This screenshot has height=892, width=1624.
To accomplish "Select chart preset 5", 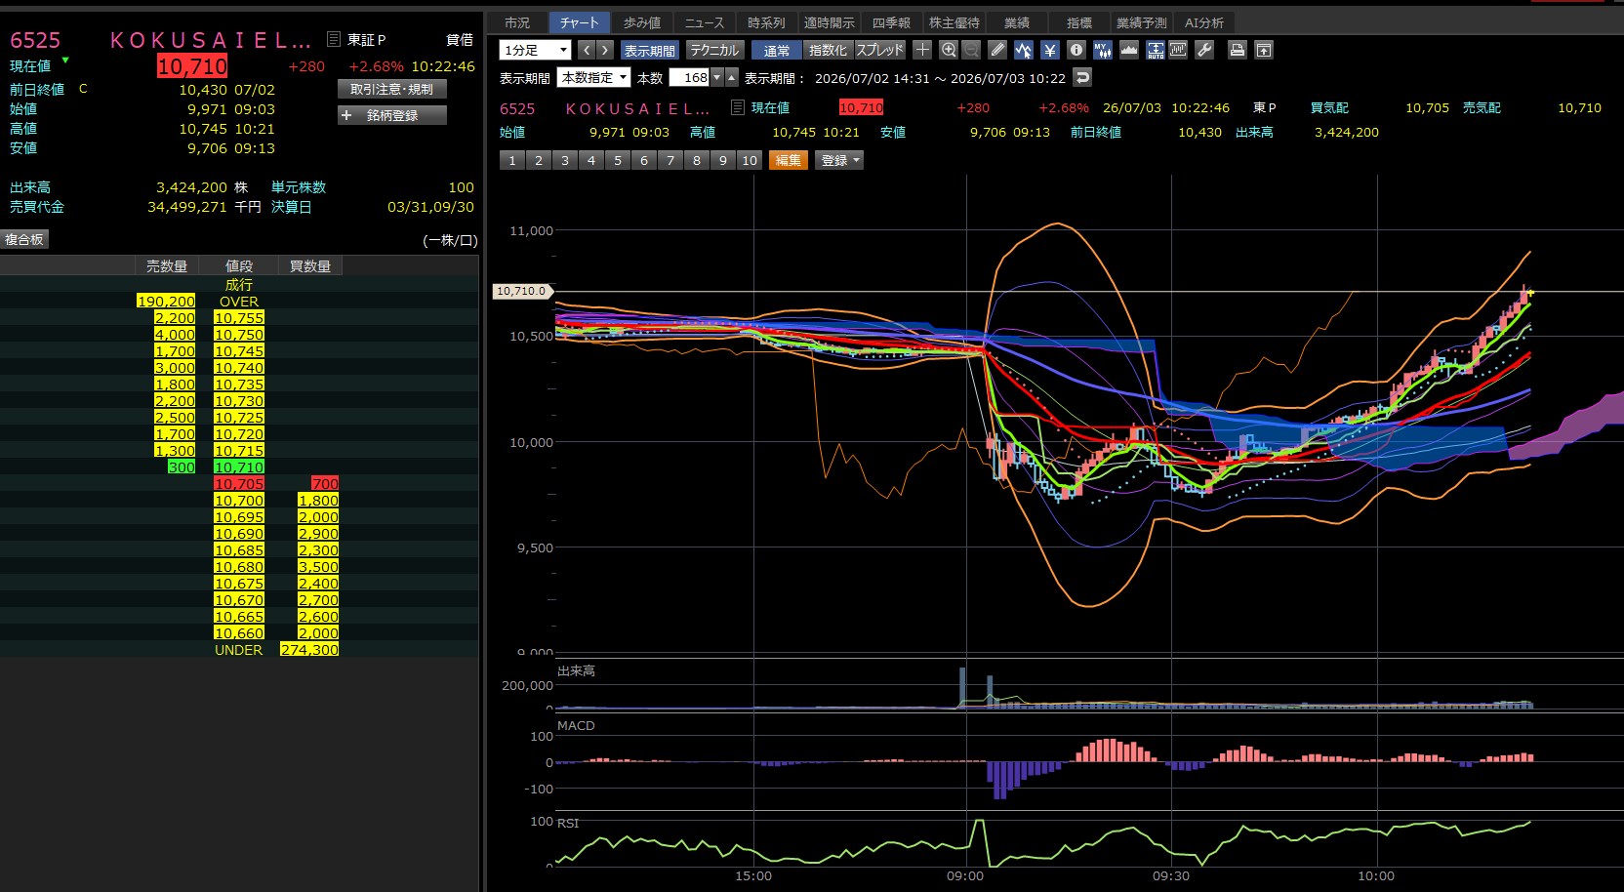I will point(618,160).
